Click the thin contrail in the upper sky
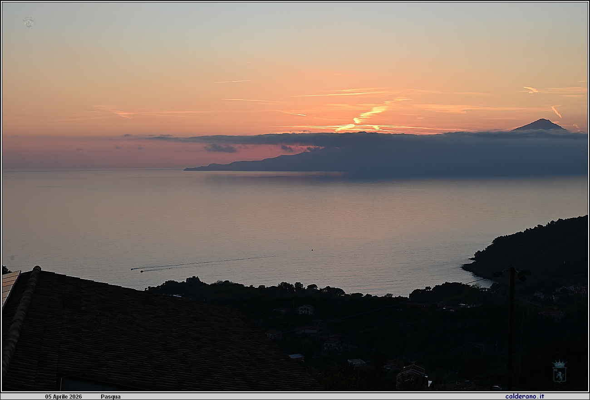This screenshot has width=590, height=400. click(231, 82)
